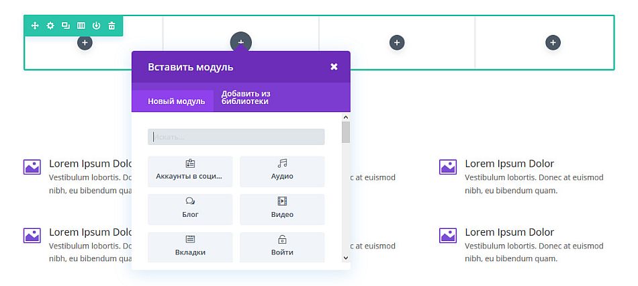Select lower-right Lorem Ipsum Dolor heading
This screenshot has height=286, width=638.
coord(510,232)
